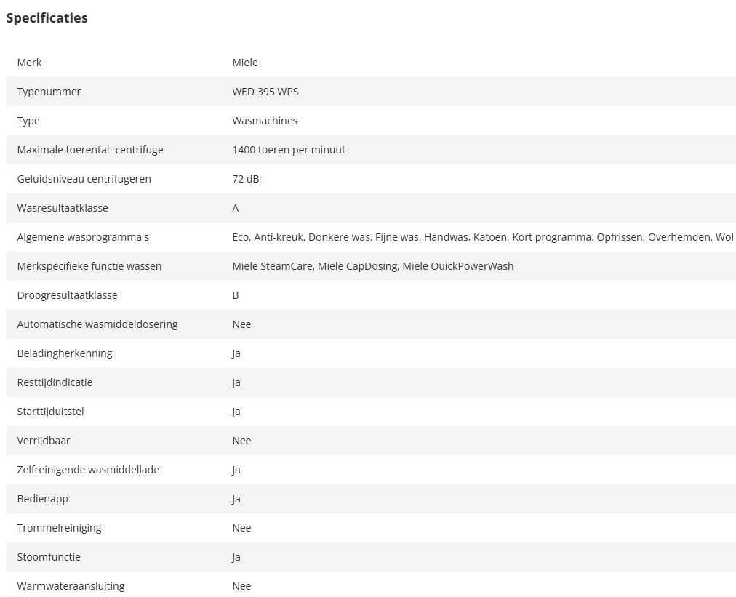Viewport: 736px width, 597px height.
Task: Click the Verrijdbaar label
Action: [x=44, y=441]
